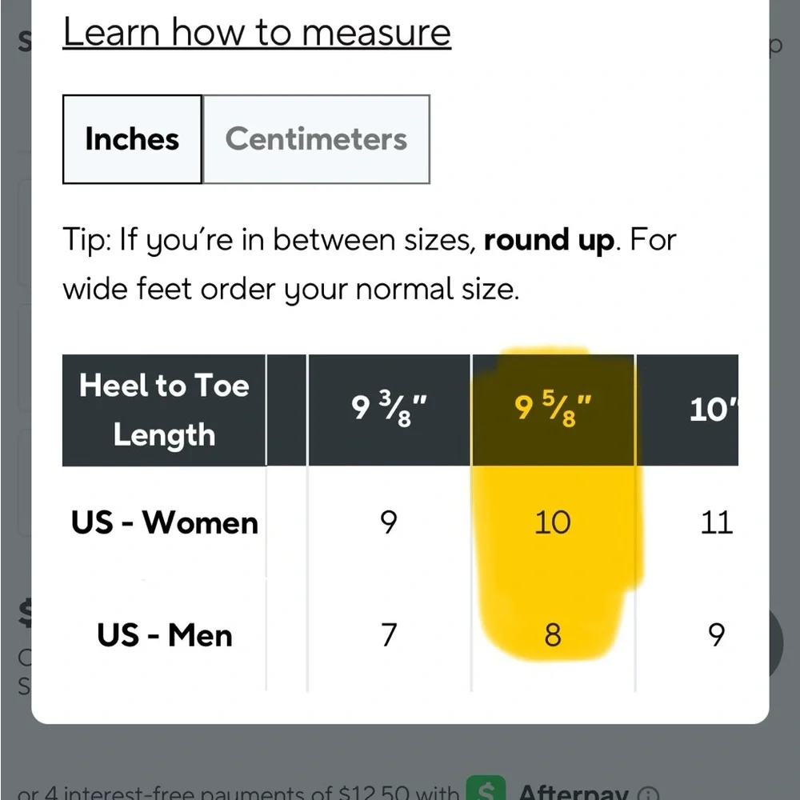This screenshot has height=800, width=800.
Task: Click the bold round up tip text
Action: pyautogui.click(x=550, y=240)
